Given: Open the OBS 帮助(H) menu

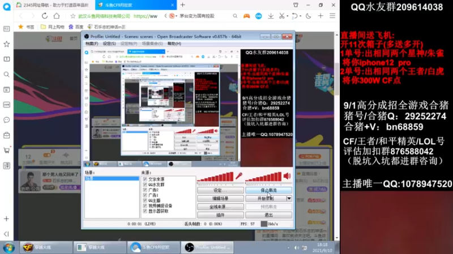Looking at the screenshot, I should coord(174,43).
